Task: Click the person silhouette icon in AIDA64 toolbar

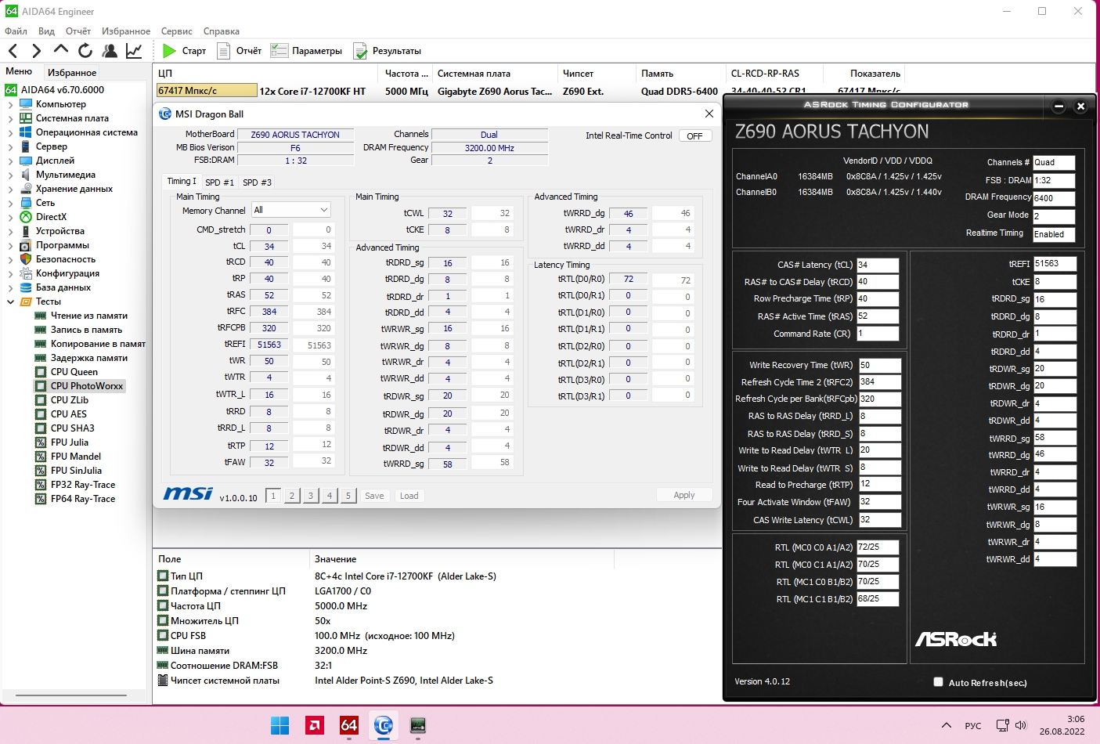Action: pyautogui.click(x=110, y=51)
